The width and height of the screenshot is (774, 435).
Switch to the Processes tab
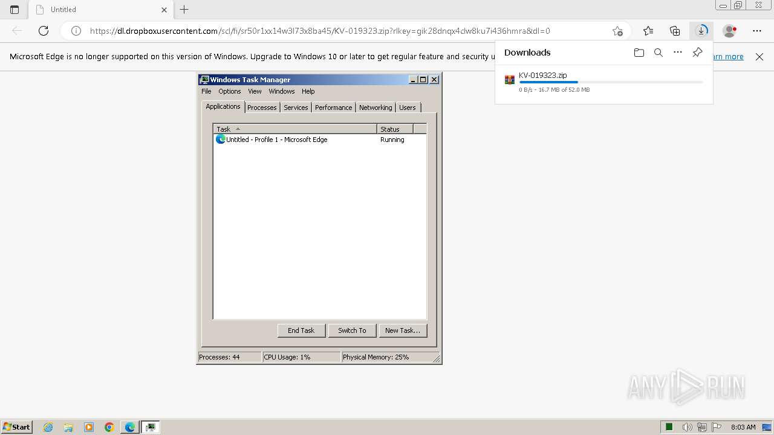click(x=262, y=108)
